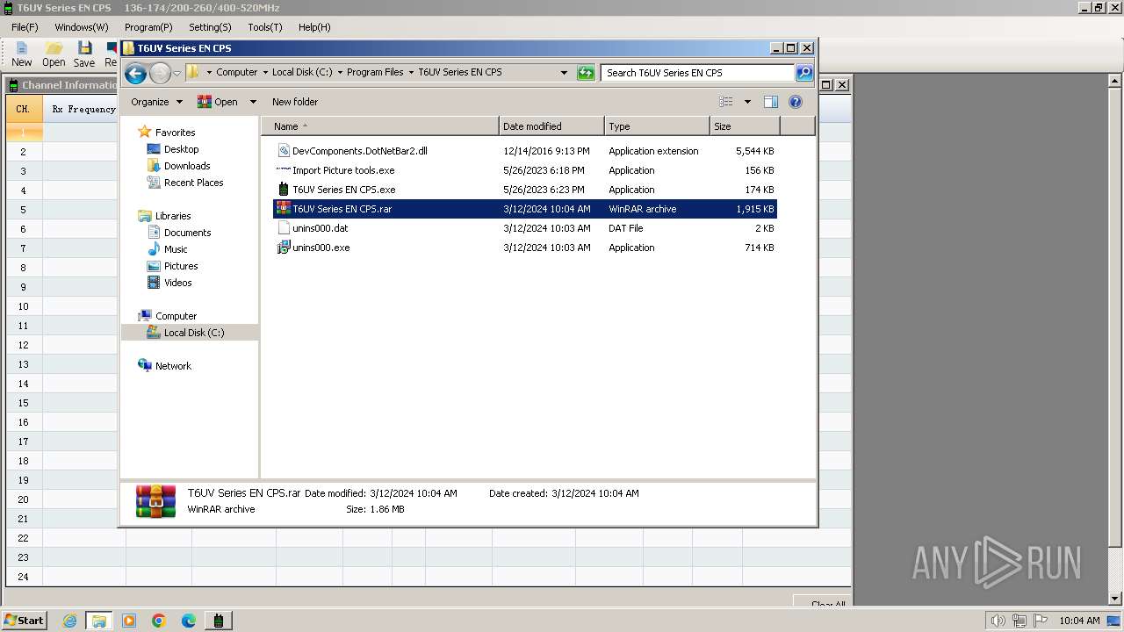Open Tools(T) menu
1124x632 pixels.
pos(265,27)
